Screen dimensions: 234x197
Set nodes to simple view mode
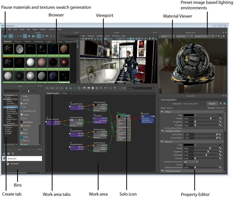point(85,88)
